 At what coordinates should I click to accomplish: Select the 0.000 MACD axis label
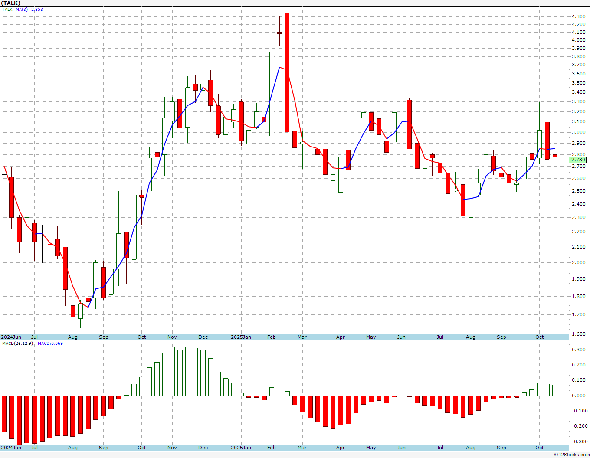pyautogui.click(x=579, y=396)
